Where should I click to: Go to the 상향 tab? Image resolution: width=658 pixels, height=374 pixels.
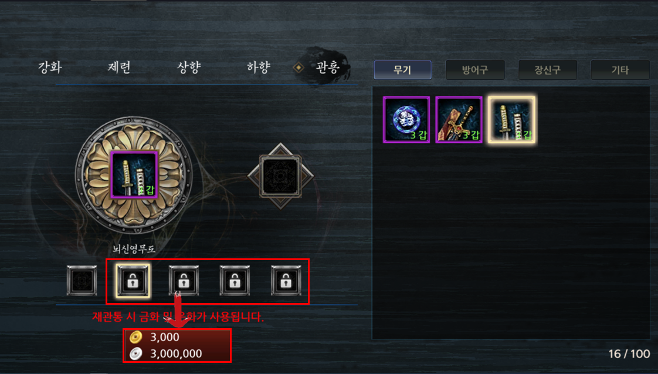coord(189,68)
